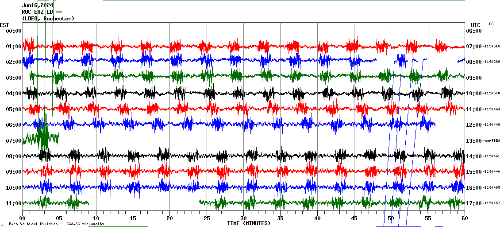
Task: Click the EST timezone axis label
Action: (x=4, y=25)
